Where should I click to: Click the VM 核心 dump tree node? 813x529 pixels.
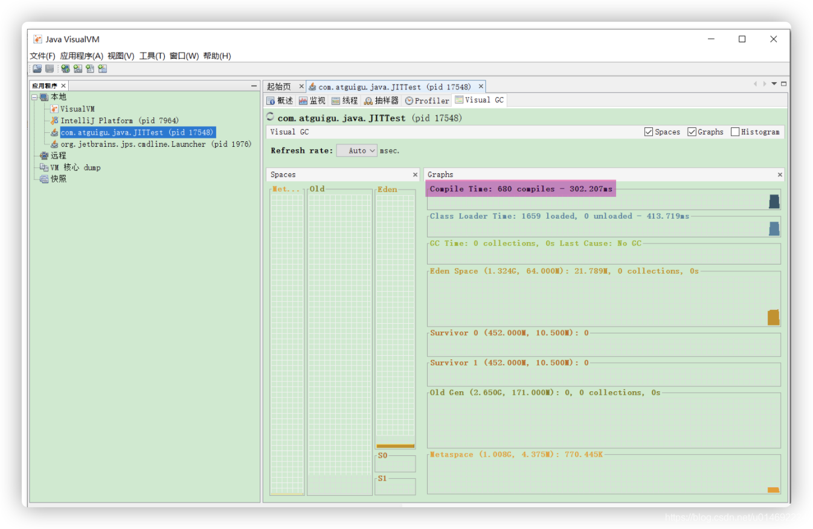tap(76, 167)
